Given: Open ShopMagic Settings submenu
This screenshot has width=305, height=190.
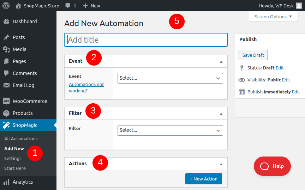Looking at the screenshot, I should (13, 159).
